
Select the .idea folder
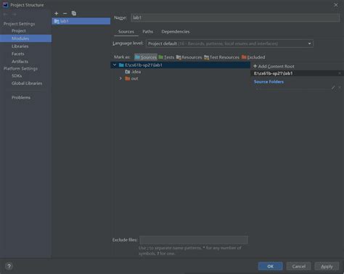(x=133, y=72)
